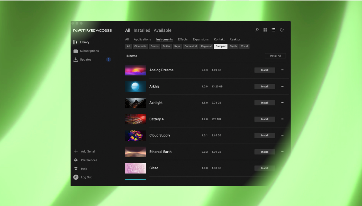
Task: Toggle the Synth filter chip
Action: tap(233, 46)
